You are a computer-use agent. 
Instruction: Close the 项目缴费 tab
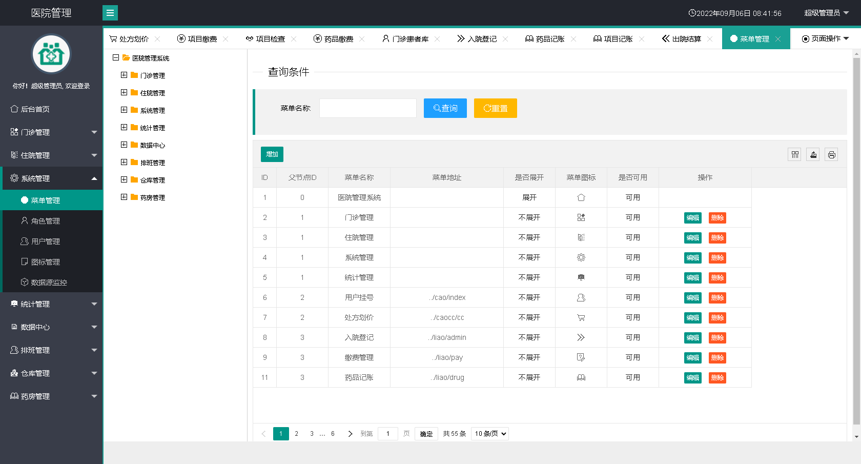point(225,39)
